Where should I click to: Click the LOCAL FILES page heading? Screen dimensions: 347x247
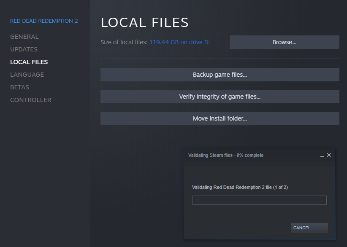click(x=144, y=22)
